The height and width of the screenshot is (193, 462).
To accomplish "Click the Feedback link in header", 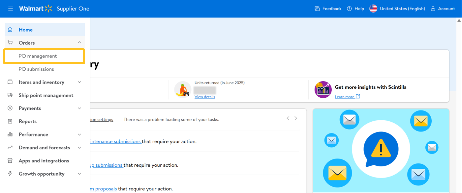I will (x=332, y=9).
